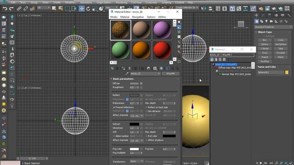Click the Undo arrow icon
The height and width of the screenshot is (165, 294).
pos(5,8)
